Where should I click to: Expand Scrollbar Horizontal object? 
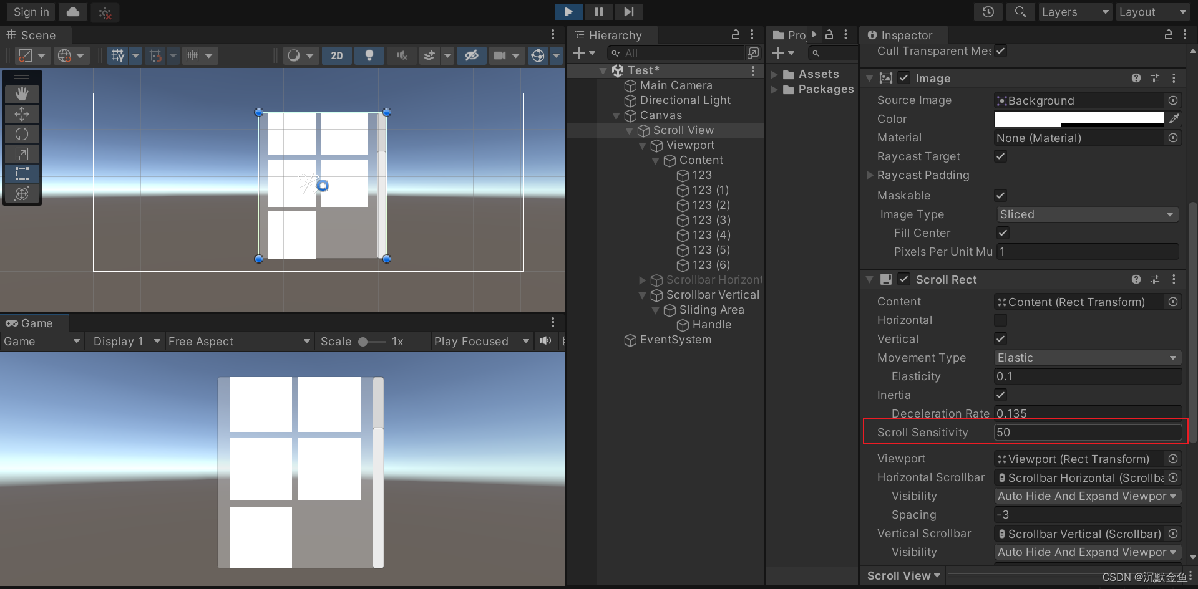click(x=643, y=280)
